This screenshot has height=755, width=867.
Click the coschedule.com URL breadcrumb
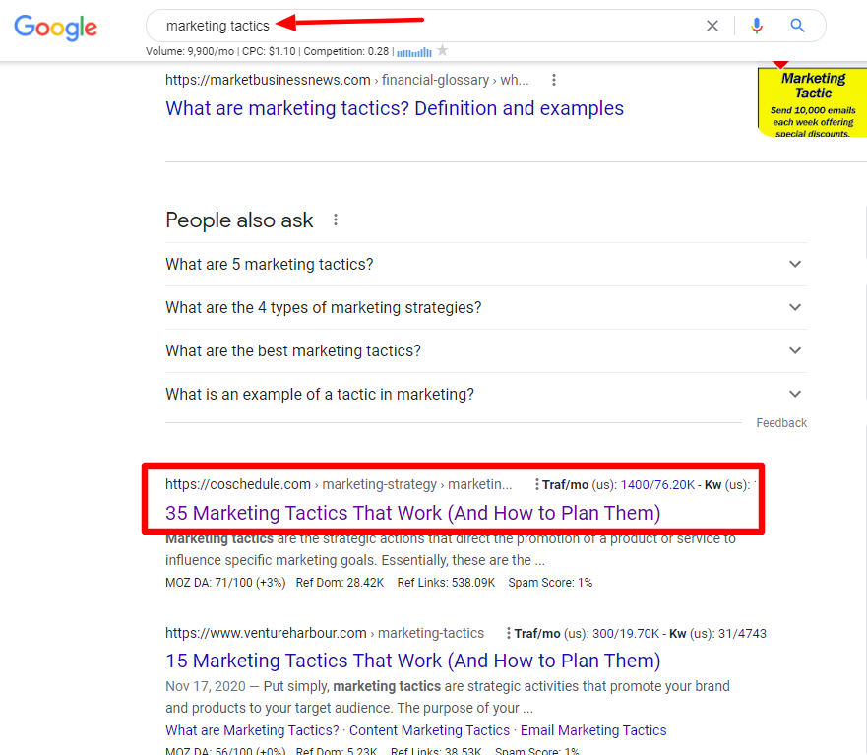pyautogui.click(x=339, y=484)
